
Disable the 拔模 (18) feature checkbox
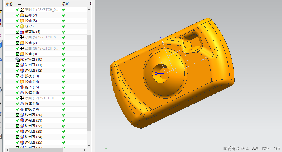point(18,104)
